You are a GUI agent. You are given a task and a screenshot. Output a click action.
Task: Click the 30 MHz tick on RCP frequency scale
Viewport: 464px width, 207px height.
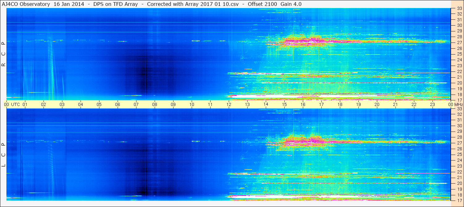point(459,25)
